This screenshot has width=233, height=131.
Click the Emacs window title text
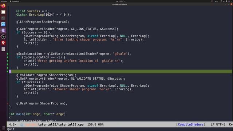pyautogui.click(x=120, y=4)
